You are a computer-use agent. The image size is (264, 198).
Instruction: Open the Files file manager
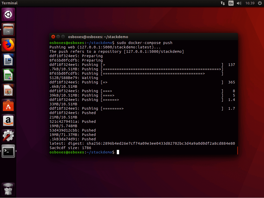tap(9, 30)
